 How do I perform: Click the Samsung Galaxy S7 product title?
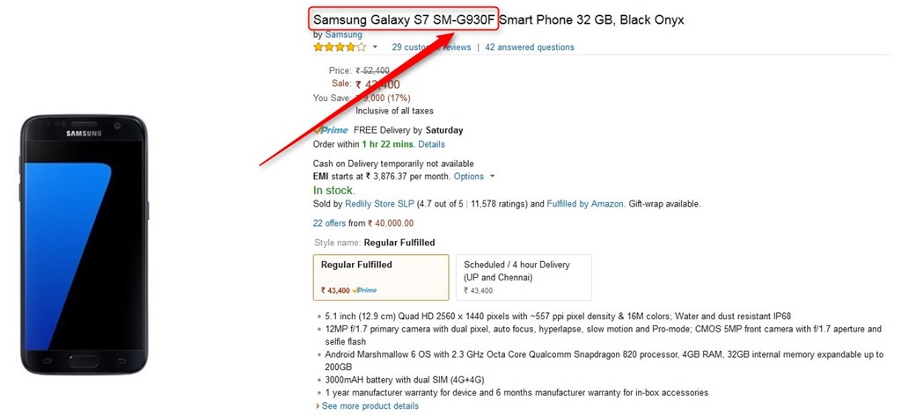pos(498,19)
